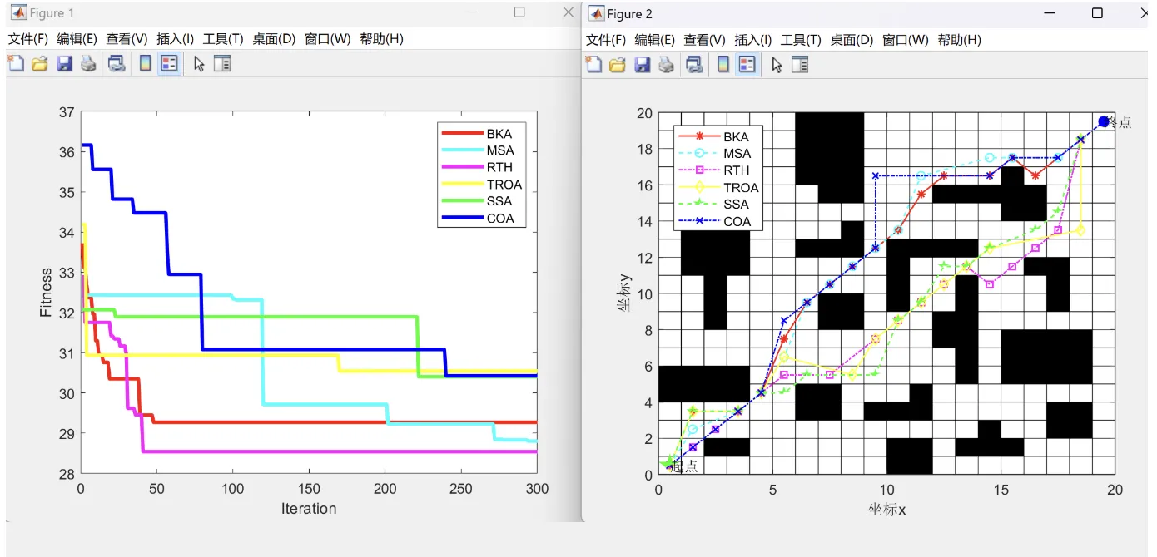Open 工具(T) menu in Figure 2
The height and width of the screenshot is (557, 1157).
801,40
